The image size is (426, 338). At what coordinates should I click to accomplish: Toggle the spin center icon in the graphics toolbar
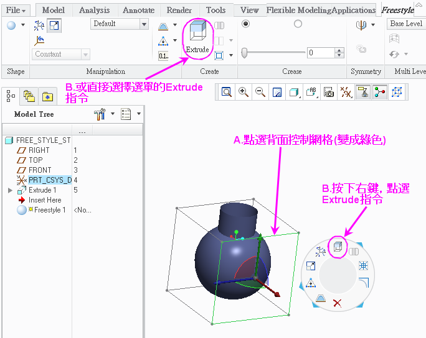(379, 92)
